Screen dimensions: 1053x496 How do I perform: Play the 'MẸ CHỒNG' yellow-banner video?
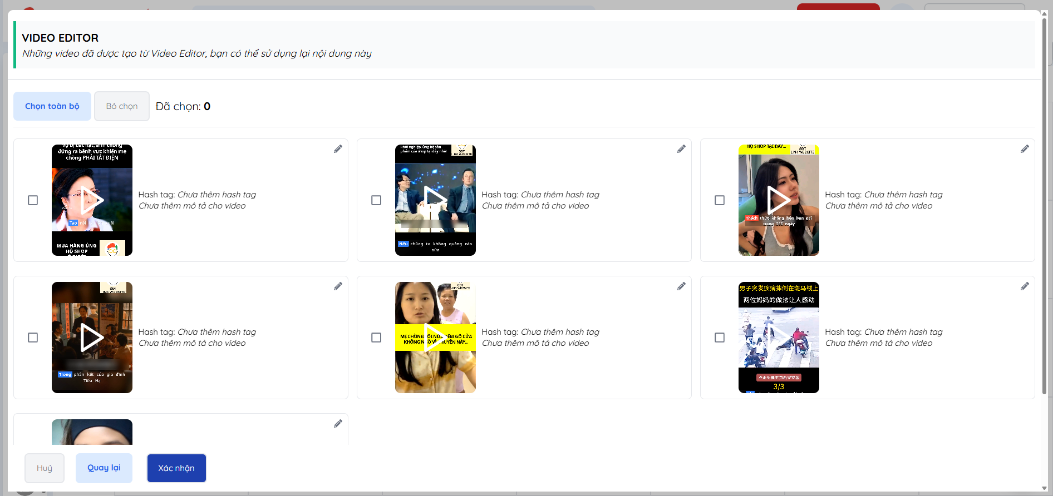pos(435,338)
